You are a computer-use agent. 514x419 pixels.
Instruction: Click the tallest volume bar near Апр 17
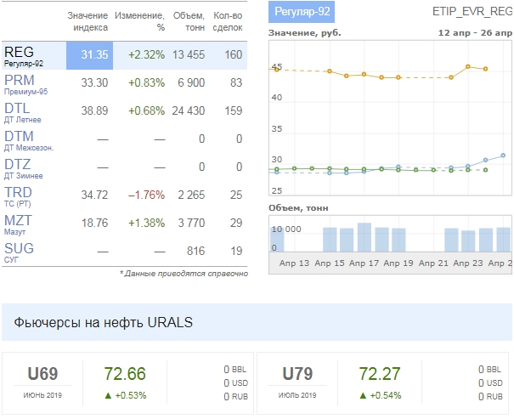[364, 237]
